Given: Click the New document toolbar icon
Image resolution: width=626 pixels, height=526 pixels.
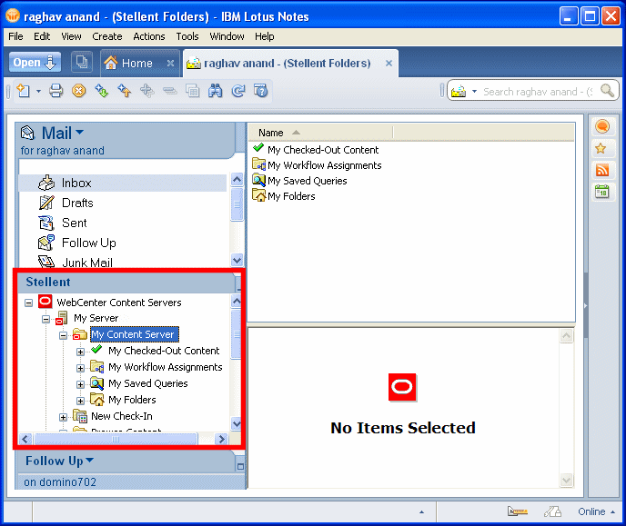Looking at the screenshot, I should pyautogui.click(x=23, y=91).
